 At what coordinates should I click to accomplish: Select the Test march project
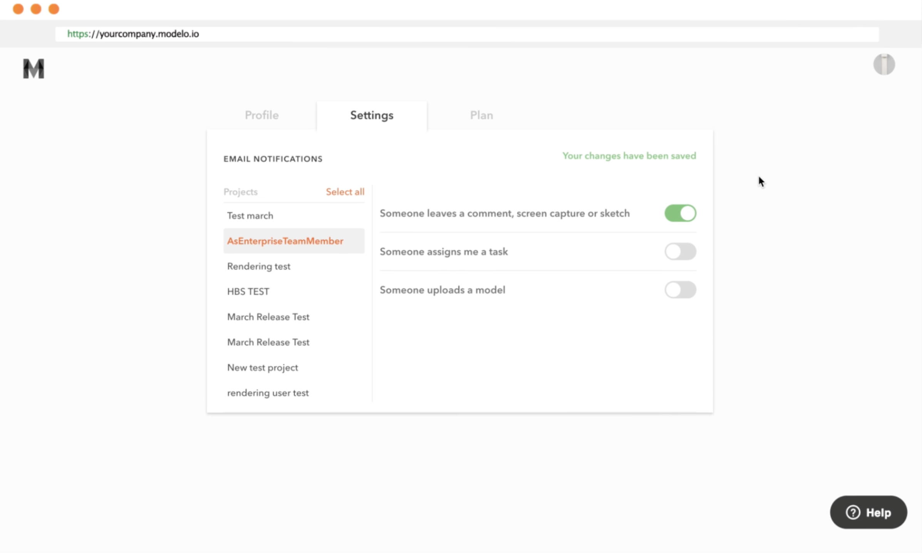(x=250, y=216)
